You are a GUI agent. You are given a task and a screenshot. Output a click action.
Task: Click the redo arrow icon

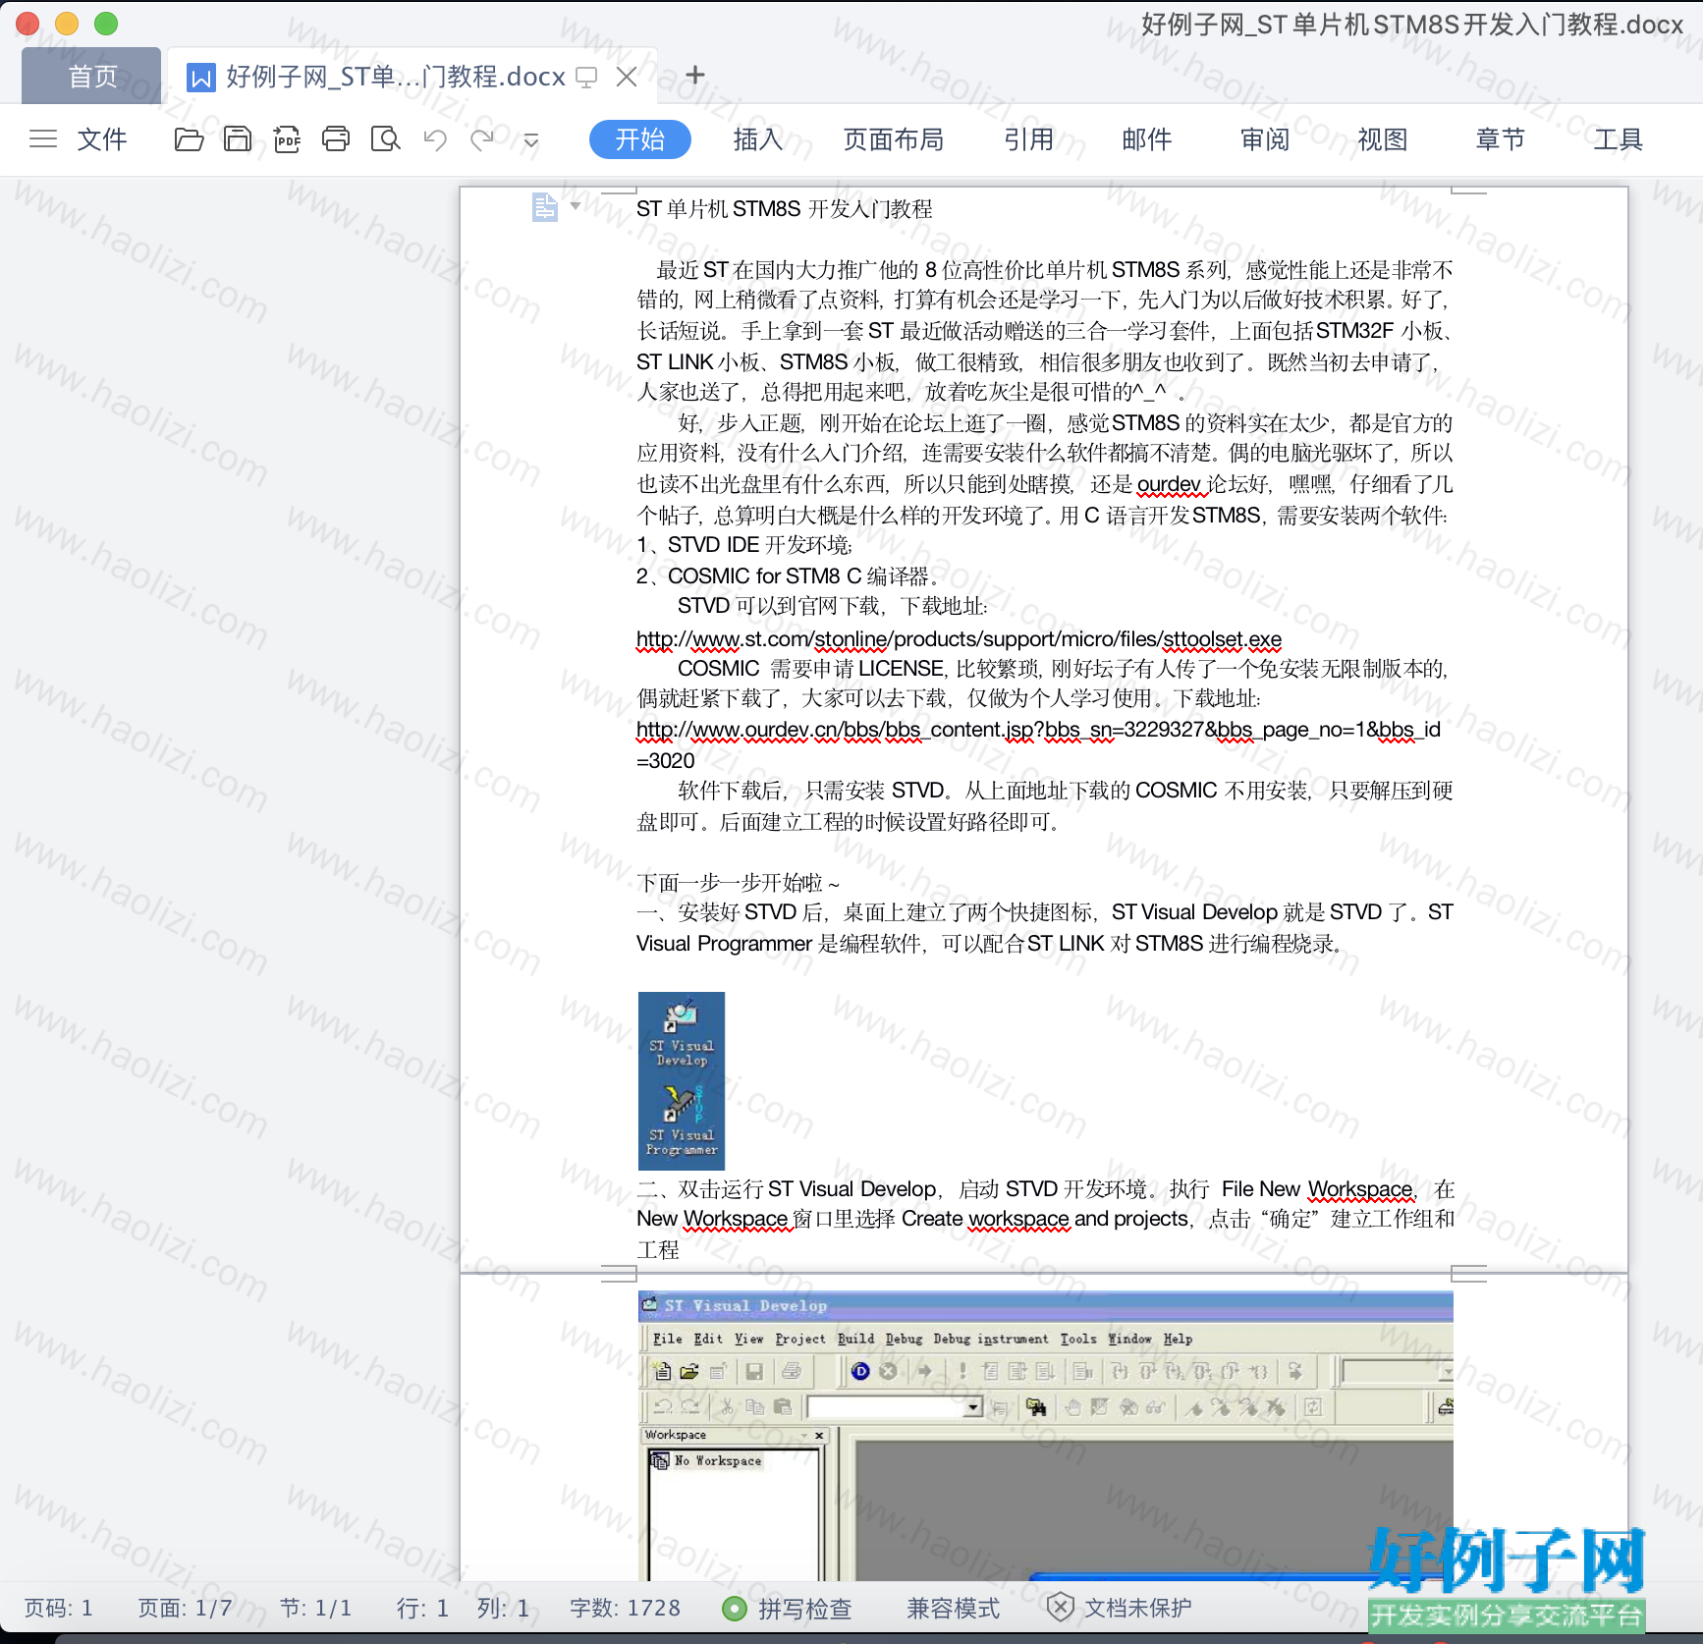(482, 139)
